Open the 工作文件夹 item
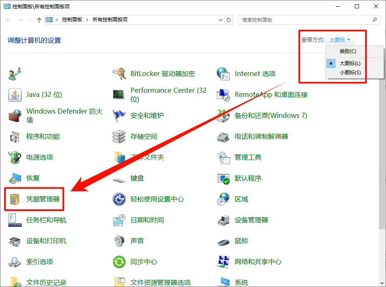 pos(147,157)
